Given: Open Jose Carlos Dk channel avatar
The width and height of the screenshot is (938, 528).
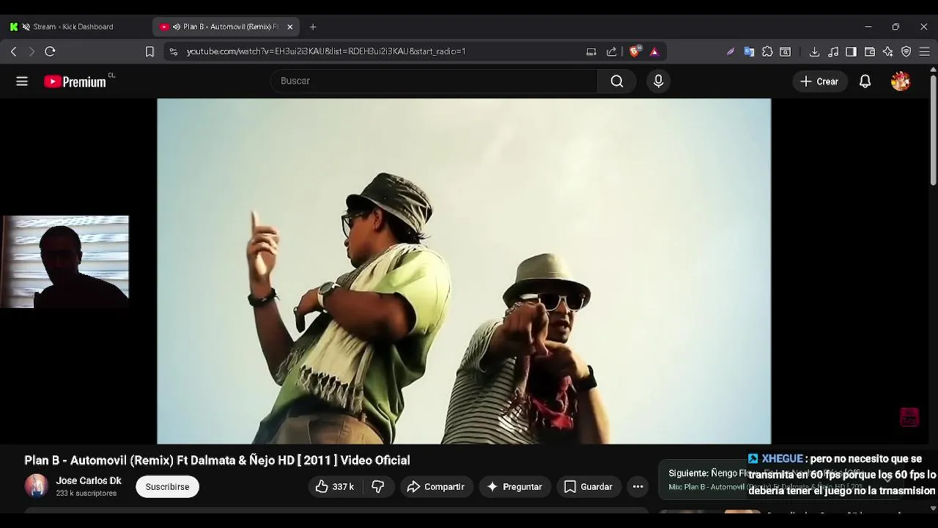Looking at the screenshot, I should click(x=37, y=486).
